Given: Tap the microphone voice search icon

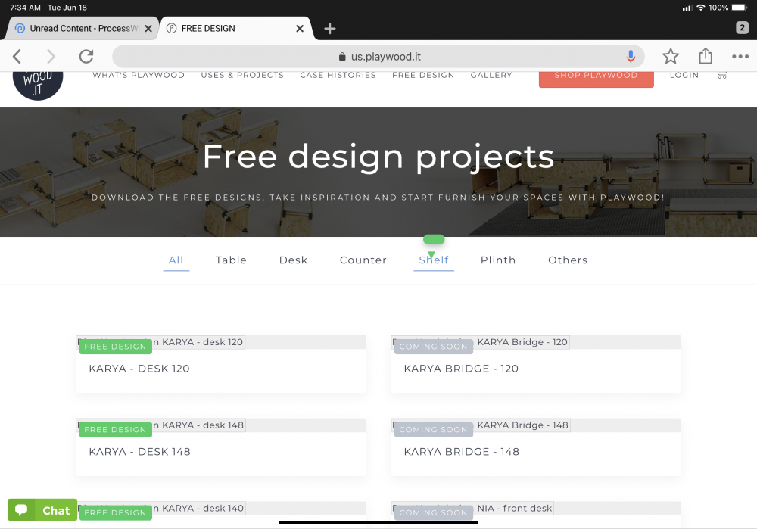Looking at the screenshot, I should point(631,56).
